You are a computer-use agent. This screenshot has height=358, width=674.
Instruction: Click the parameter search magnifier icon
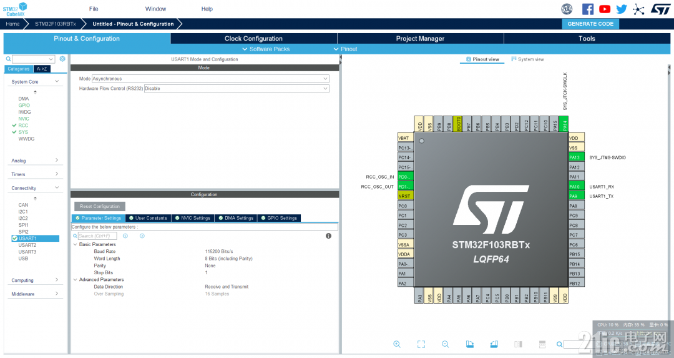point(76,236)
